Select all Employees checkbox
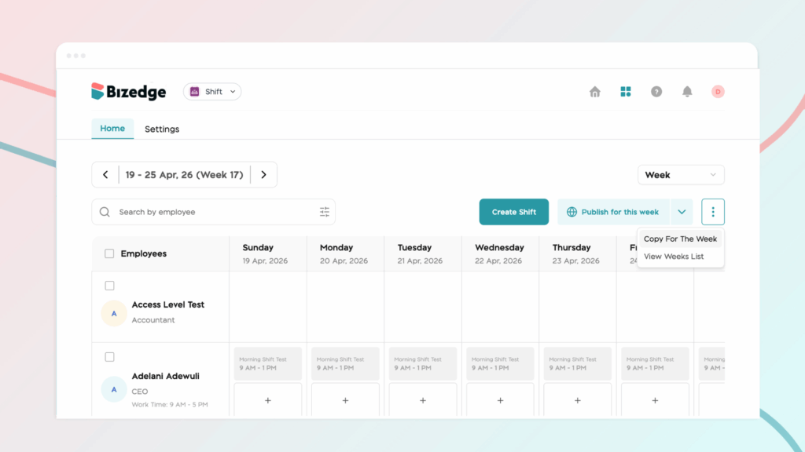805x452 pixels. click(x=109, y=253)
